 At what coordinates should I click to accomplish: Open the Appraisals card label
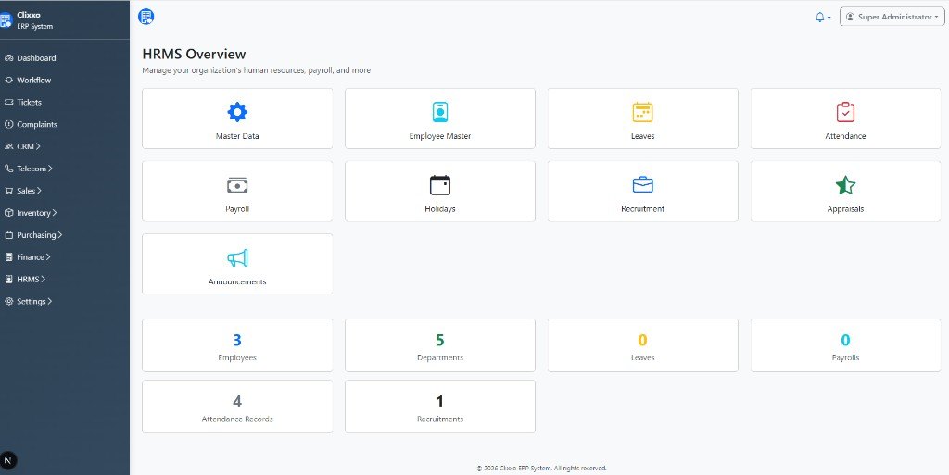click(x=845, y=209)
